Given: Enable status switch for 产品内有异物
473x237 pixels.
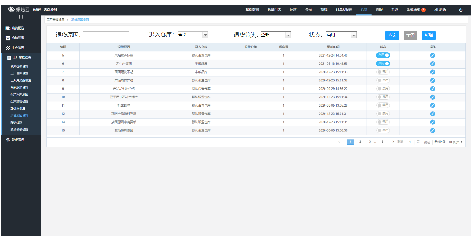Looking at the screenshot, I should pyautogui.click(x=383, y=80).
